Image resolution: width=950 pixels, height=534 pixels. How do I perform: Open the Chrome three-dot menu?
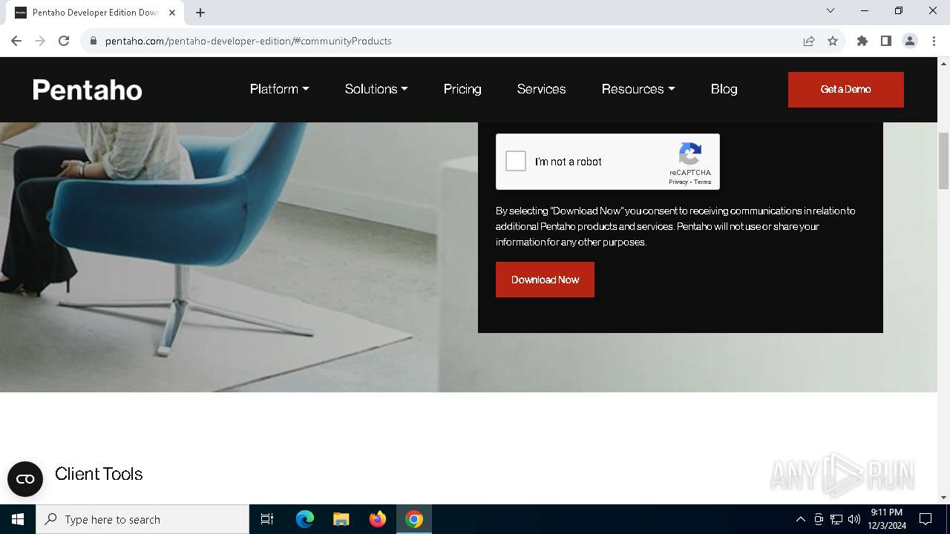(934, 41)
